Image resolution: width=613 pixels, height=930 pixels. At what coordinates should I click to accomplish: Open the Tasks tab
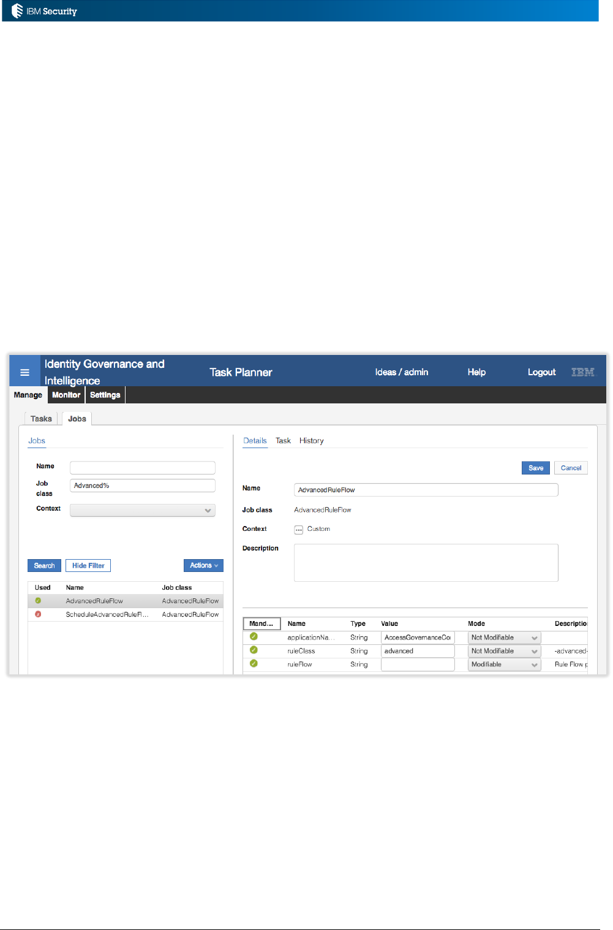pos(41,419)
